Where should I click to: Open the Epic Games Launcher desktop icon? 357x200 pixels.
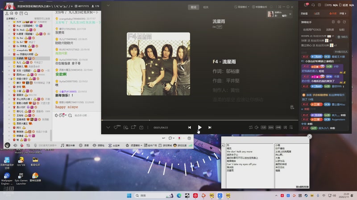[x=21, y=179]
